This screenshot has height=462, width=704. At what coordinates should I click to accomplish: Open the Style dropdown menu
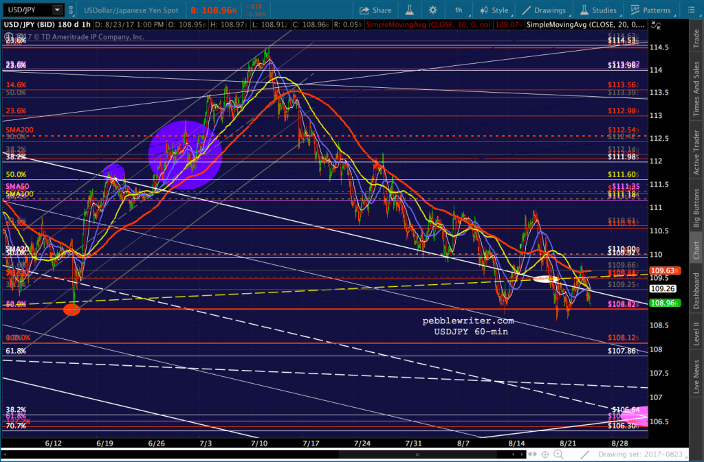(494, 10)
